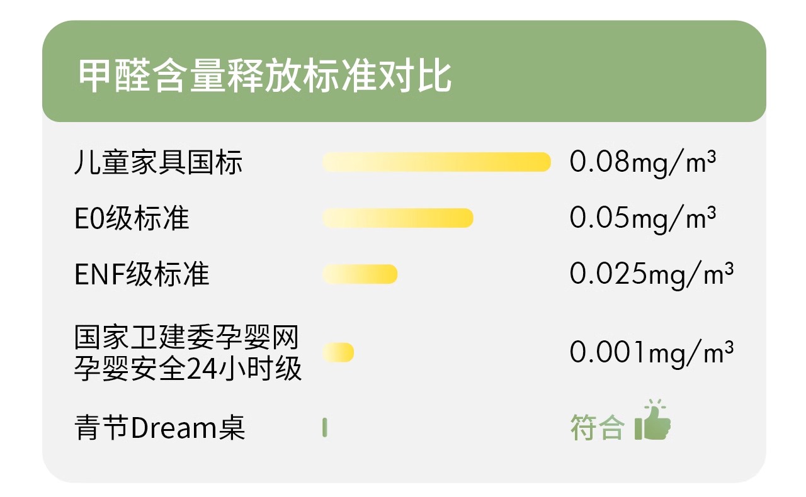
Task: Click the 0.05mg/m³ value
Action: [642, 218]
